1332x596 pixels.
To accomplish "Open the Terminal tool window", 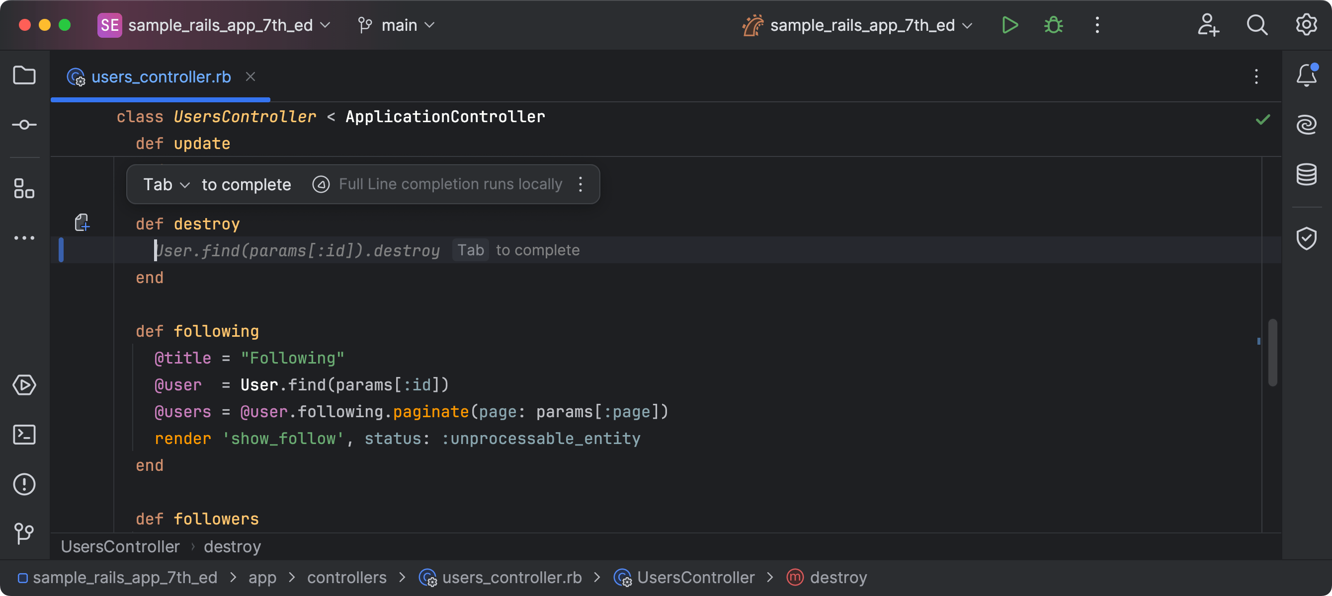I will click(x=24, y=435).
